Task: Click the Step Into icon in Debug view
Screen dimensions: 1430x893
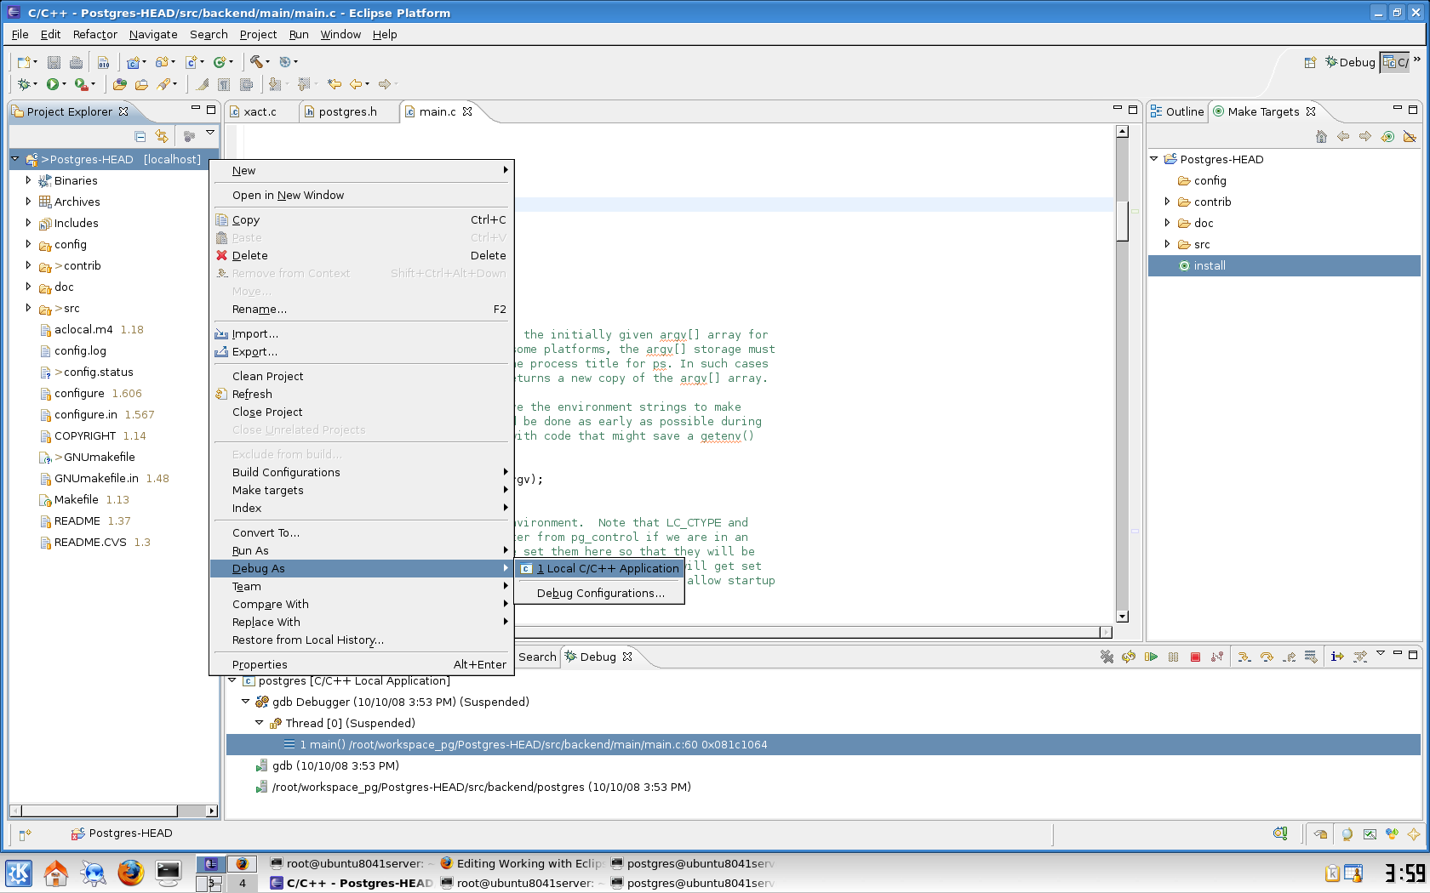Action: tap(1244, 657)
